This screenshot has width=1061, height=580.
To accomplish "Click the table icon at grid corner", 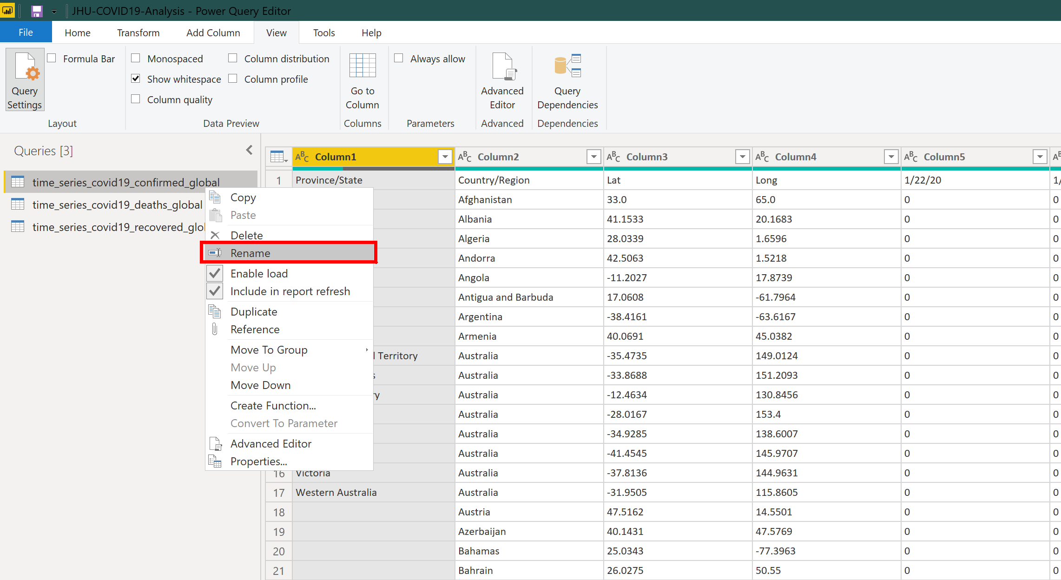I will point(278,157).
